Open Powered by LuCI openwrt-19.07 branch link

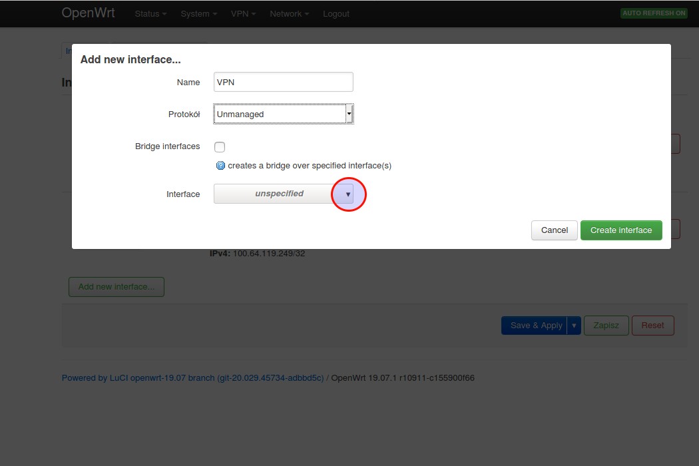(192, 378)
